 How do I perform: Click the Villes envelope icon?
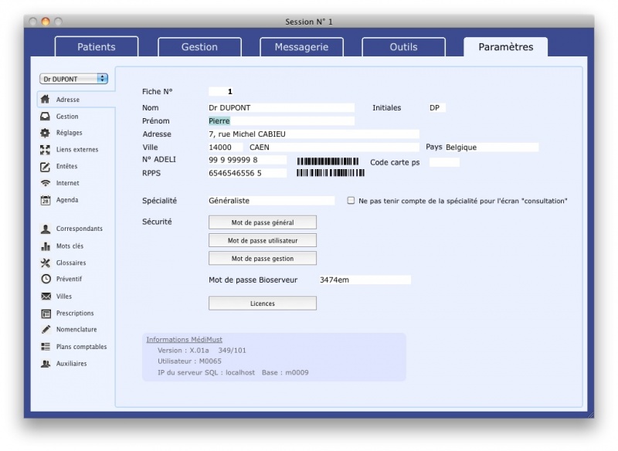[46, 297]
